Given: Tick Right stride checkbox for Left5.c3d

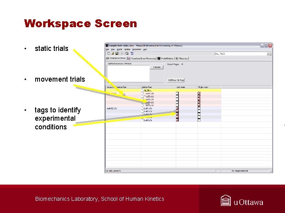Looking at the screenshot, I should click(199, 120).
